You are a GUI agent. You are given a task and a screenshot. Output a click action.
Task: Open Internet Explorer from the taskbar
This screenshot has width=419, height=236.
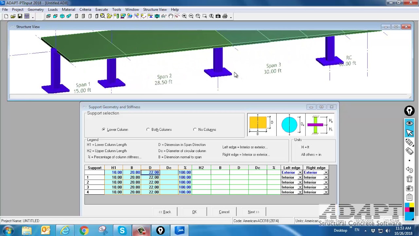[x=65, y=230]
